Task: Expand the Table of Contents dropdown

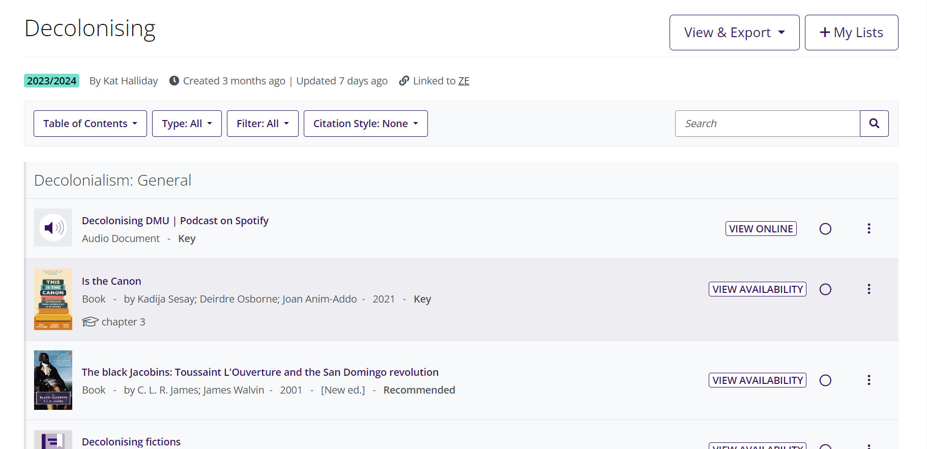Action: pyautogui.click(x=90, y=124)
